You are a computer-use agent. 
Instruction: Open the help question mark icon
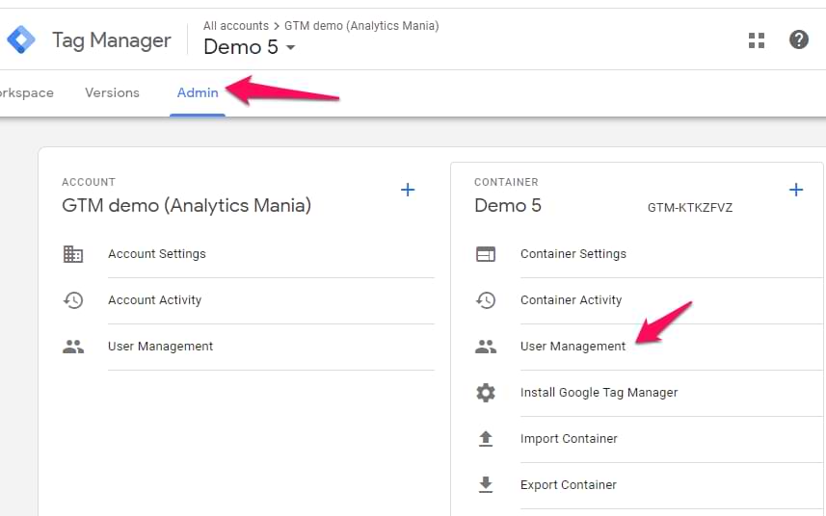(x=798, y=40)
